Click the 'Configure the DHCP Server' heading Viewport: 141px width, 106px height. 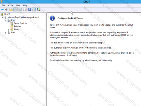click(71, 18)
